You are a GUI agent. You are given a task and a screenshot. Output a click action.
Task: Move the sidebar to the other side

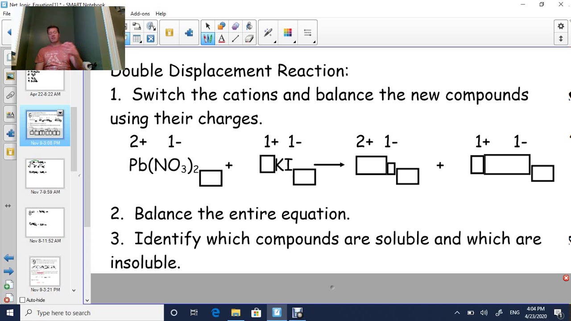point(8,206)
